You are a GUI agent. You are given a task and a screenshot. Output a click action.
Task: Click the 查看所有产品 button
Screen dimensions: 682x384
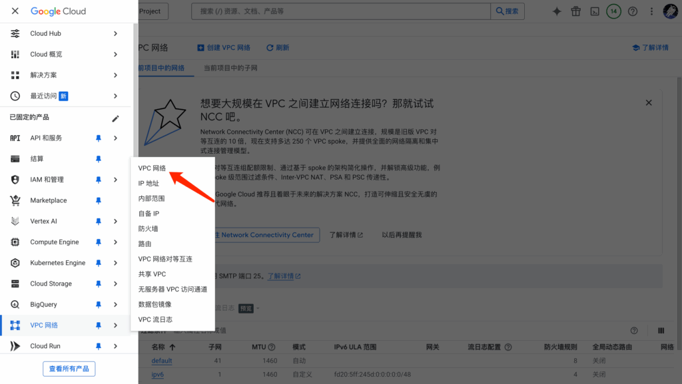[69, 369]
